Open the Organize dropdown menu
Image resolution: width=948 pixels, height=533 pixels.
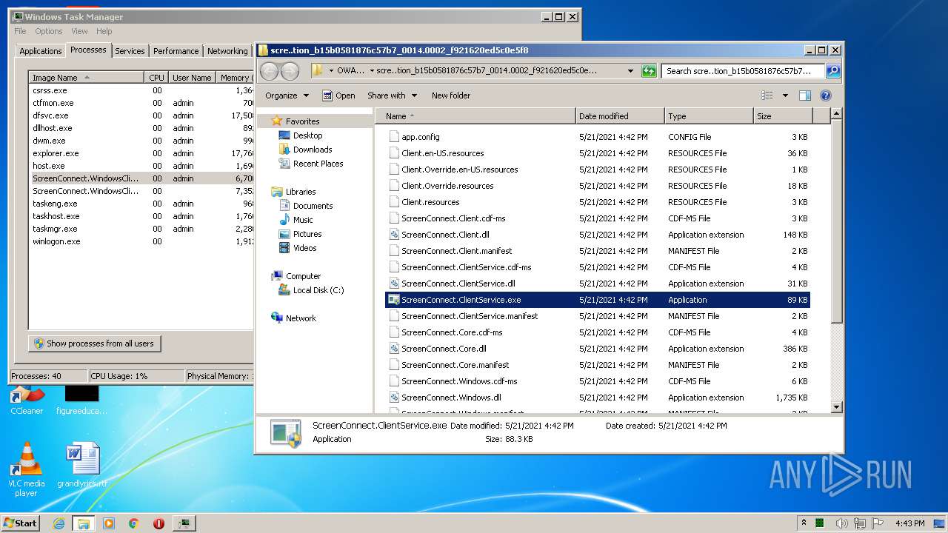click(287, 95)
